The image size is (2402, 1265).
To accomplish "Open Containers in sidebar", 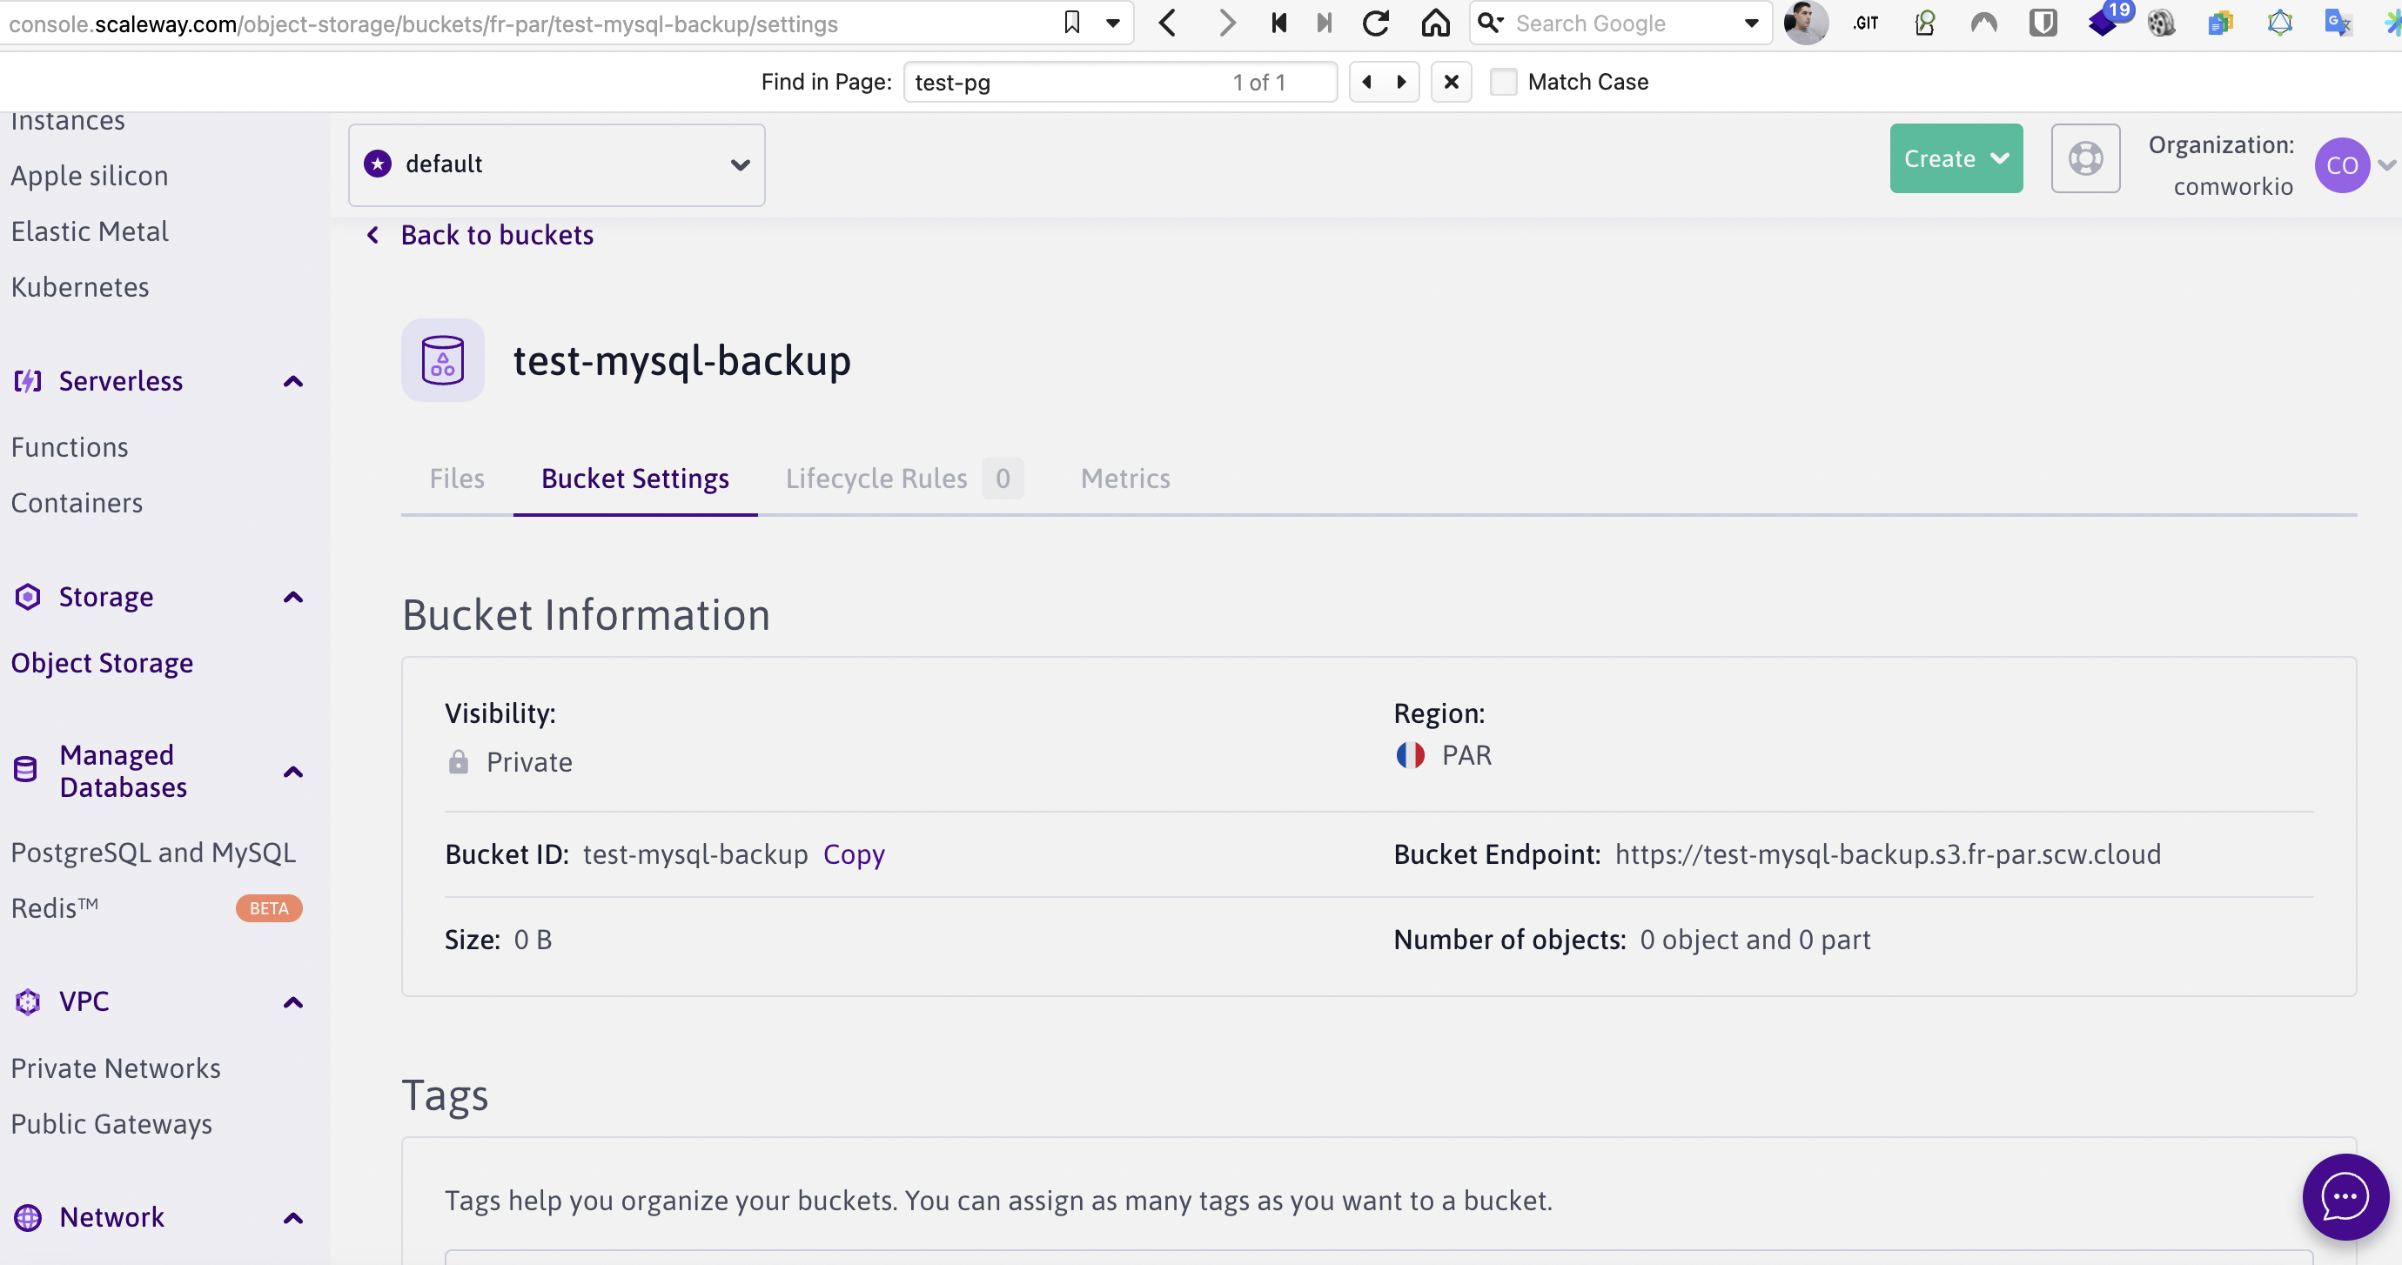I will tap(77, 504).
